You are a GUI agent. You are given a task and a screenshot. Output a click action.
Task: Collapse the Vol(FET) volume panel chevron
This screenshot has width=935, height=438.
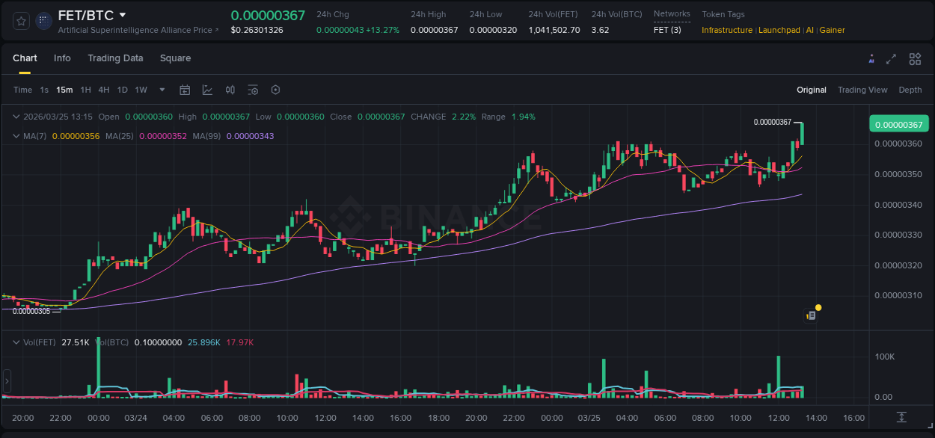16,342
